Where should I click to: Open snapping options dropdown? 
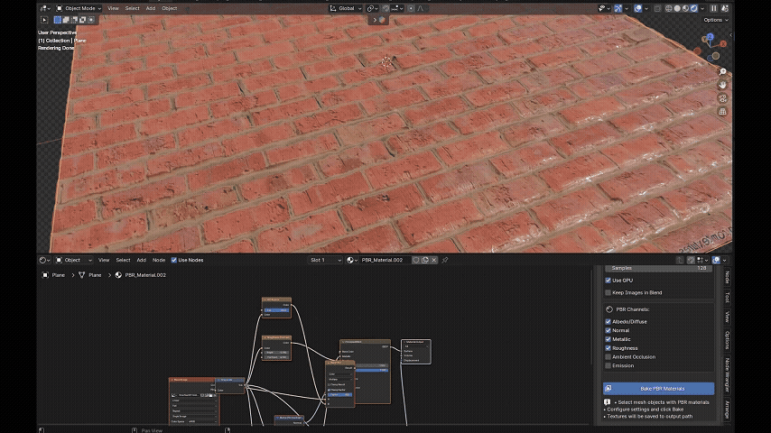coord(397,8)
